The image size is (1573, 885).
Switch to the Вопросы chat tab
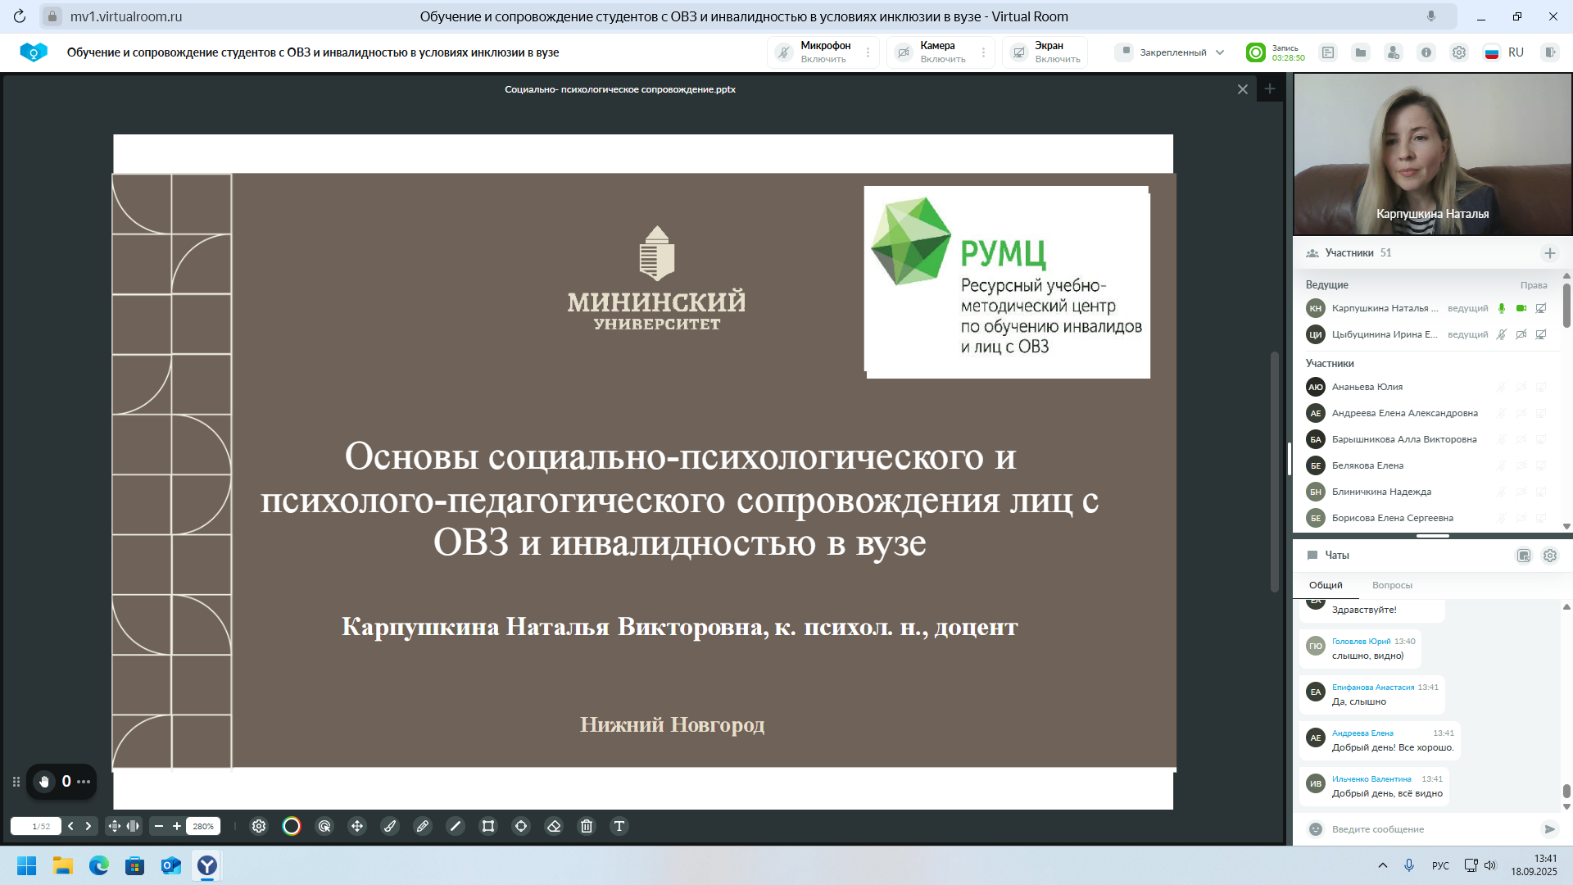click(x=1392, y=585)
